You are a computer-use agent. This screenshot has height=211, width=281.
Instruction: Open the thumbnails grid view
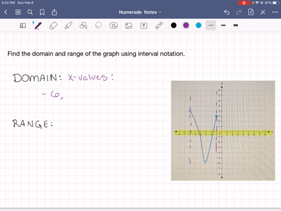click(18, 12)
